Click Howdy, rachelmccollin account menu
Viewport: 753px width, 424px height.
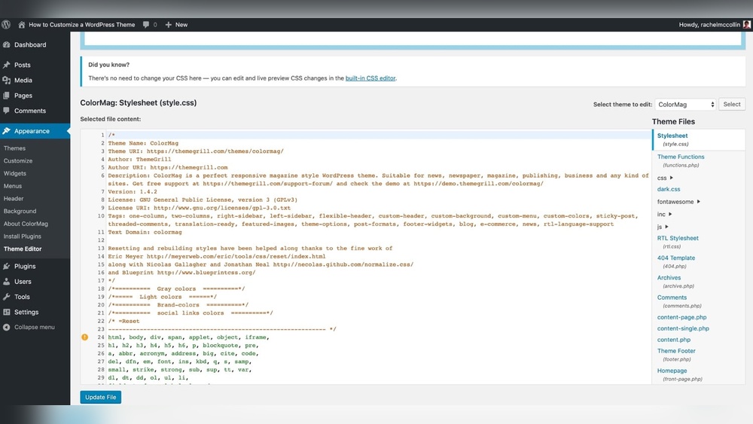(709, 25)
